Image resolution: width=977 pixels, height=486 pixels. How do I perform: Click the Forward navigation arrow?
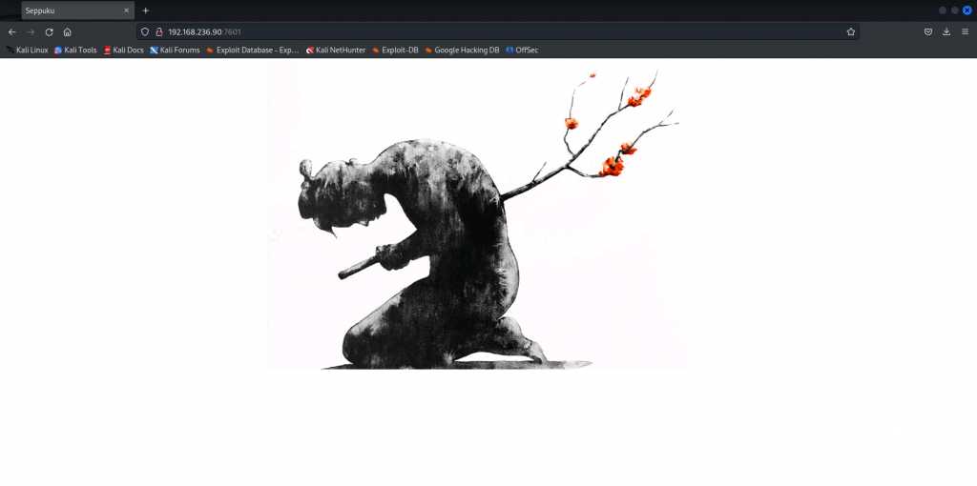click(x=31, y=31)
